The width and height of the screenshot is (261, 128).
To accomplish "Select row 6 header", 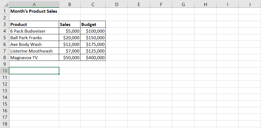I will [5, 44].
